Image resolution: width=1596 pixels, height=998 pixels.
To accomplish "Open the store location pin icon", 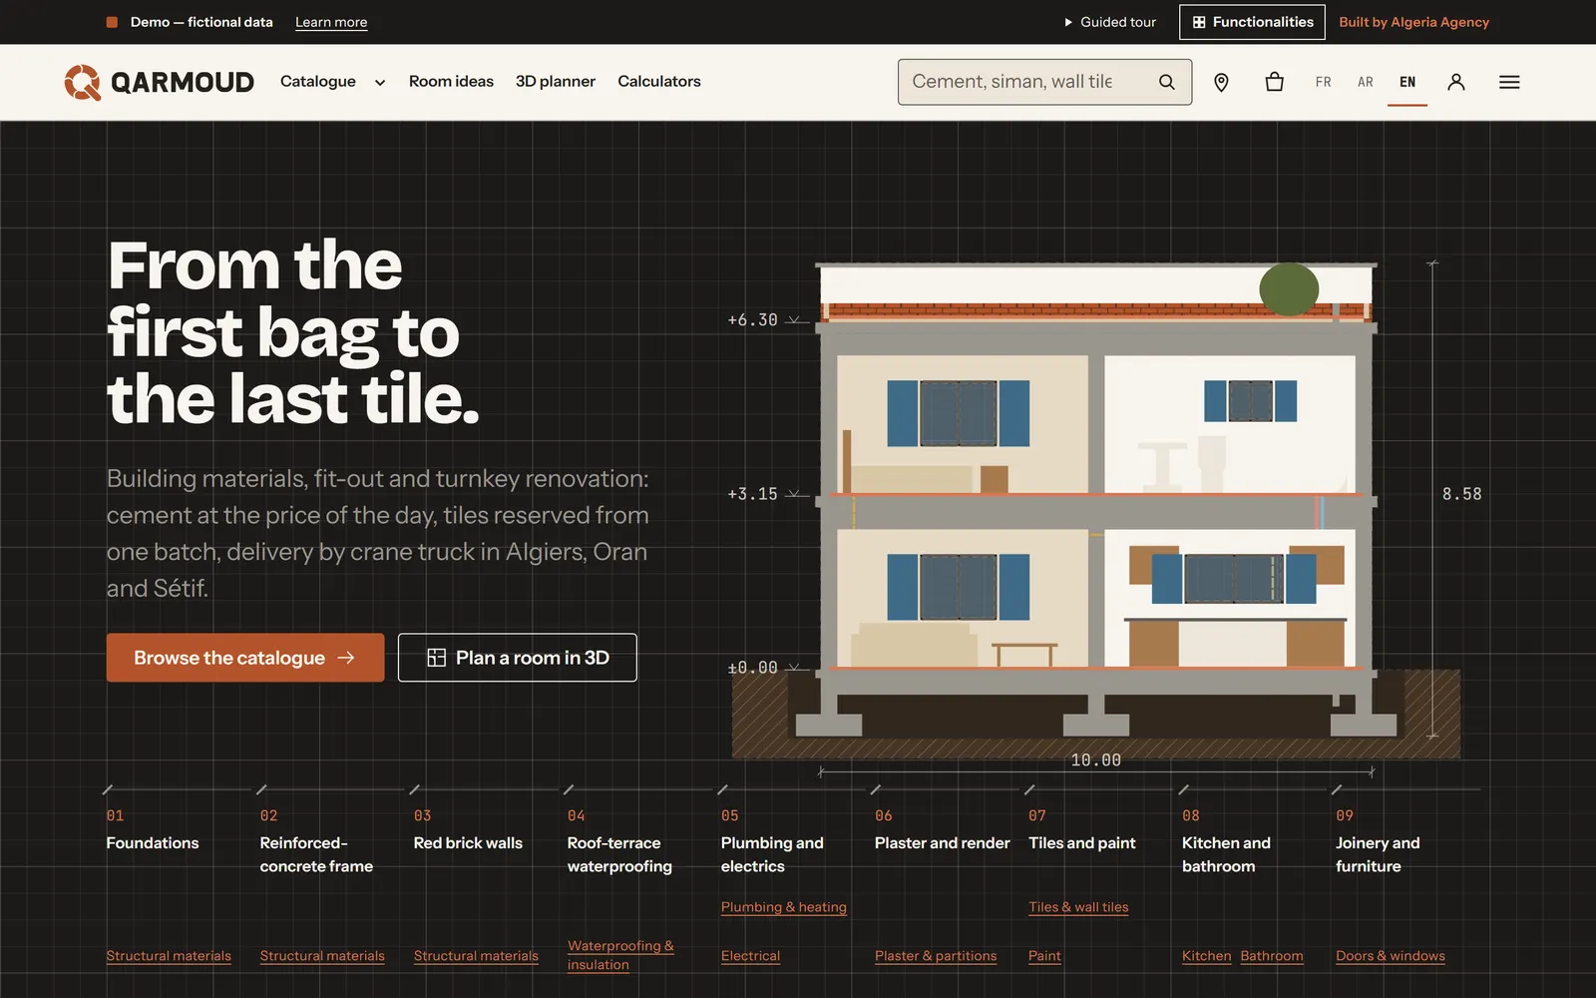I will tap(1221, 82).
